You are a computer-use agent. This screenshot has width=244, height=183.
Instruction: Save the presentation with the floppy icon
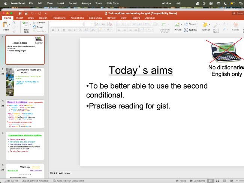tap(26, 13)
